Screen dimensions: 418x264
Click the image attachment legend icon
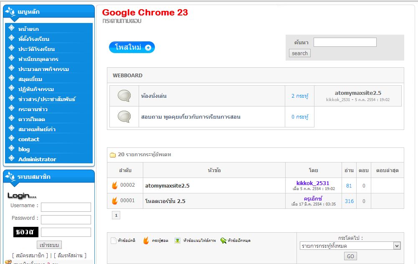pos(177,241)
